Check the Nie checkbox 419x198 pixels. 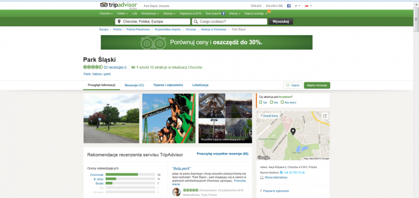271,102
